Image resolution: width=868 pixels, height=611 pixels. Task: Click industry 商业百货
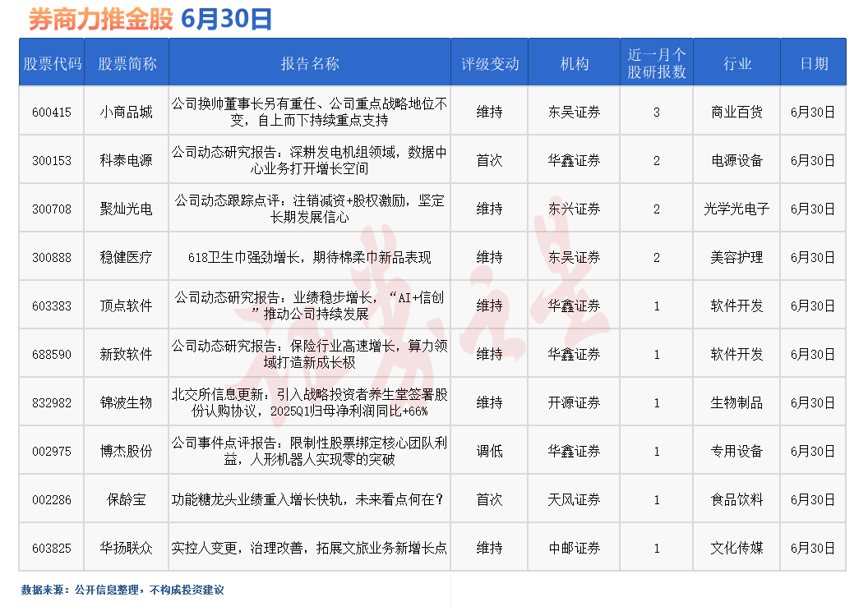(736, 113)
